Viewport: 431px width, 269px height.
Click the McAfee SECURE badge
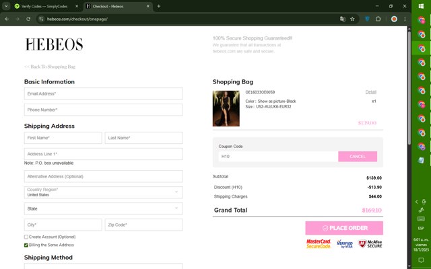coord(370,243)
